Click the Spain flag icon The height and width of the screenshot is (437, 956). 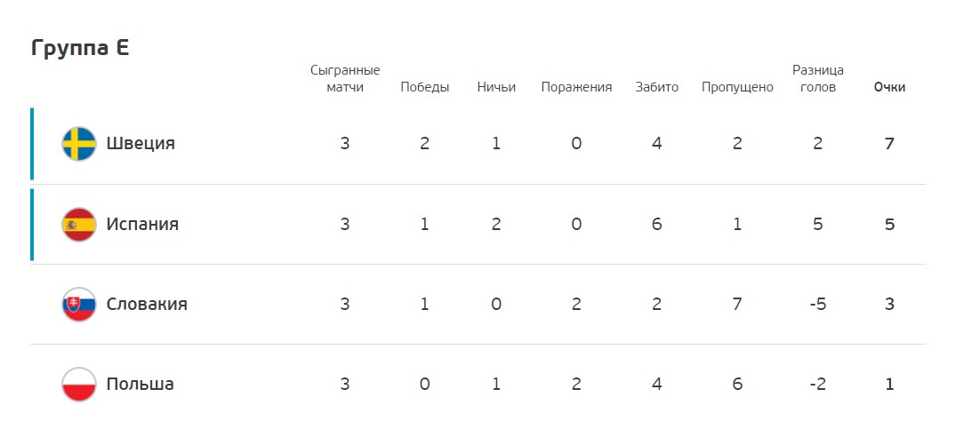click(79, 225)
